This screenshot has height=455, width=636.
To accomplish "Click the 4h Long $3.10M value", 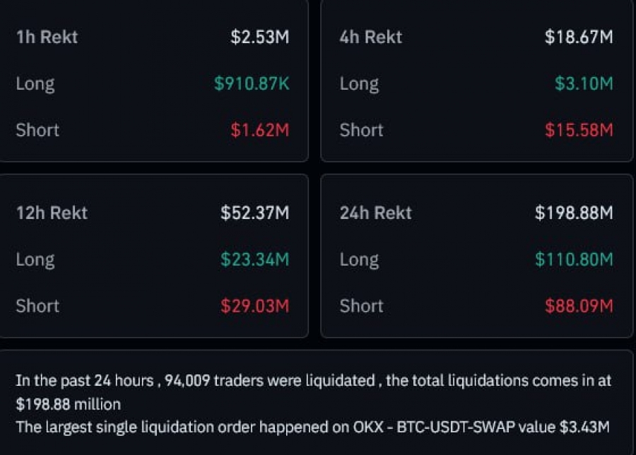I will click(x=584, y=83).
